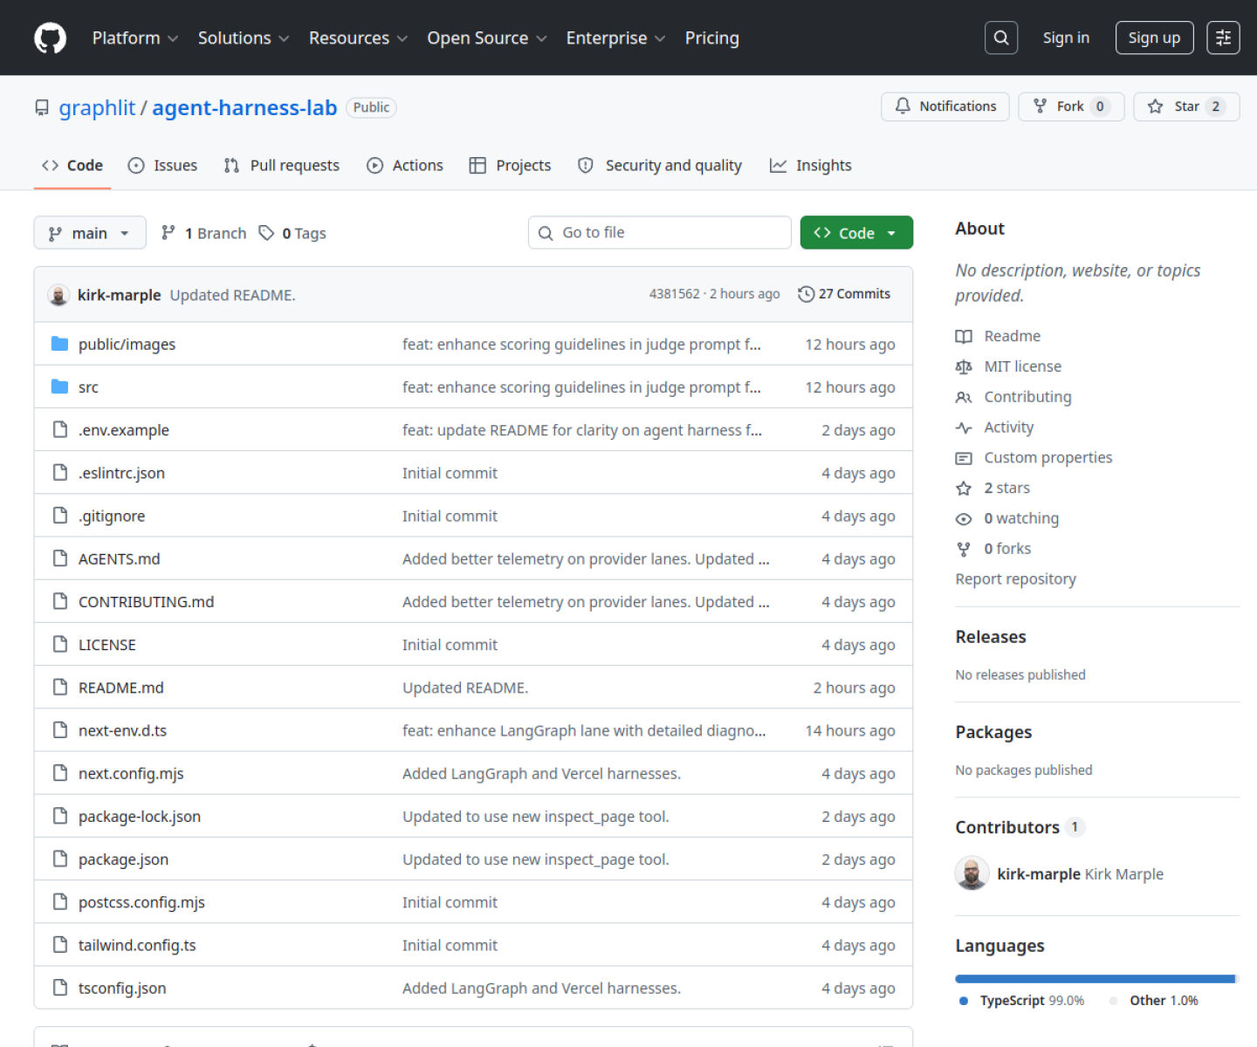This screenshot has height=1047, width=1257.
Task: Star the repository
Action: pyautogui.click(x=1186, y=106)
